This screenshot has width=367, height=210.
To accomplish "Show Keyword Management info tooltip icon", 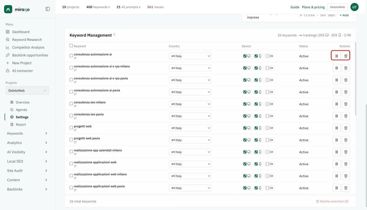I will (114, 34).
